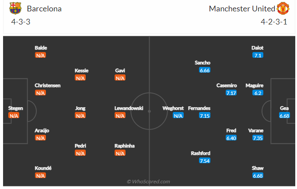Select player Gavi on the pitch
297x189 pixels.
tap(120, 70)
